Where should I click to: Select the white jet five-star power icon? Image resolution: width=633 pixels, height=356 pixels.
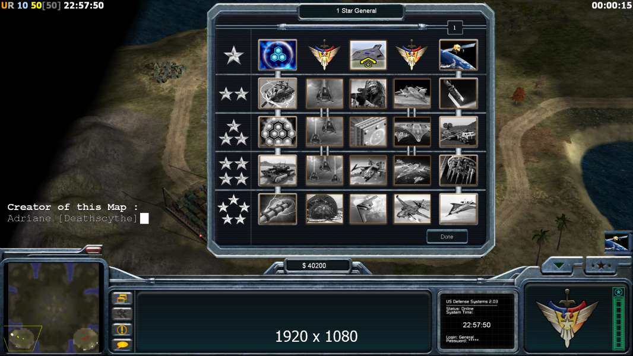(x=458, y=209)
